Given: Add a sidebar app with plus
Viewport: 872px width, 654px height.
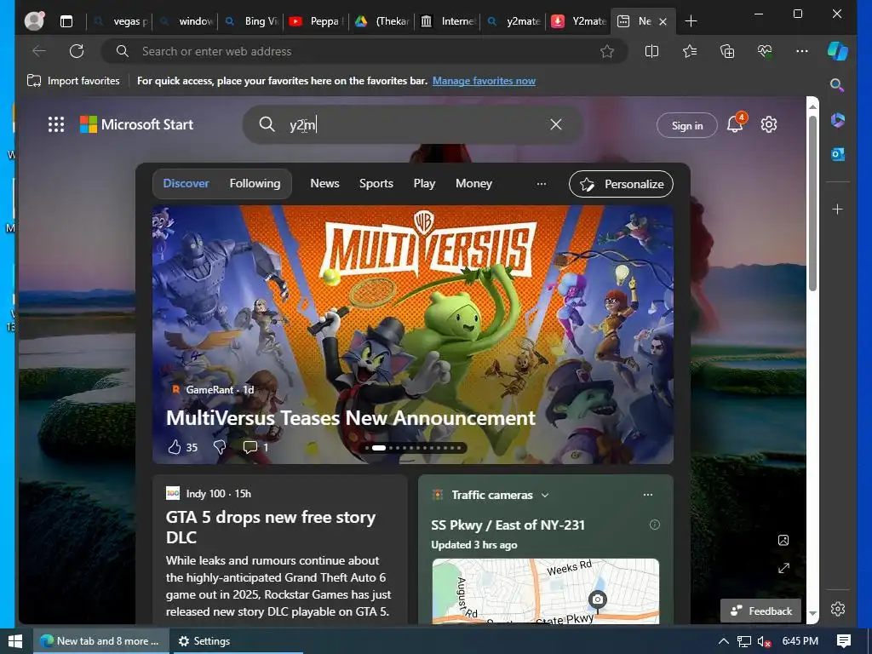Looking at the screenshot, I should [838, 209].
